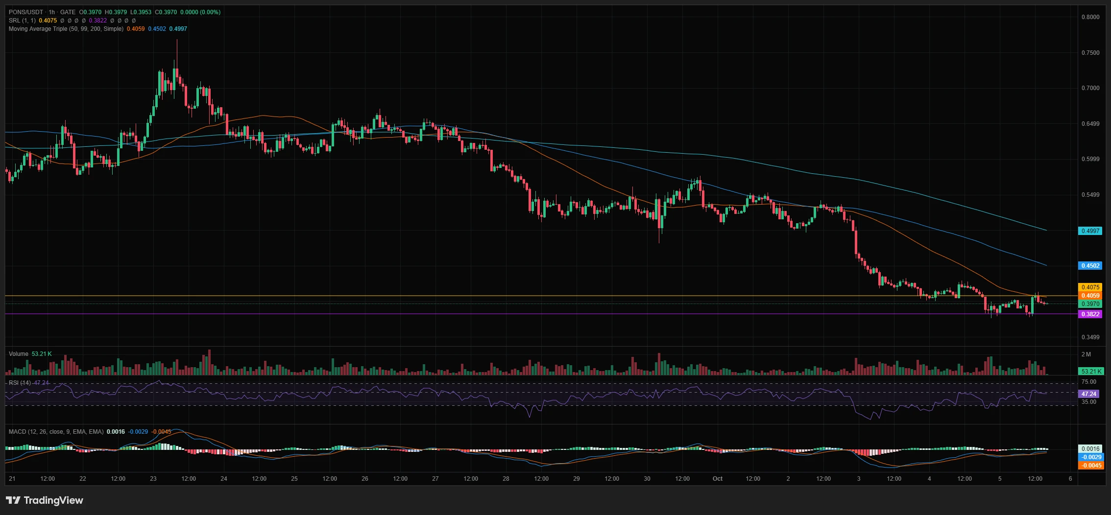Select the Moving Average Triple legend
The width and height of the screenshot is (1111, 515).
(66, 29)
